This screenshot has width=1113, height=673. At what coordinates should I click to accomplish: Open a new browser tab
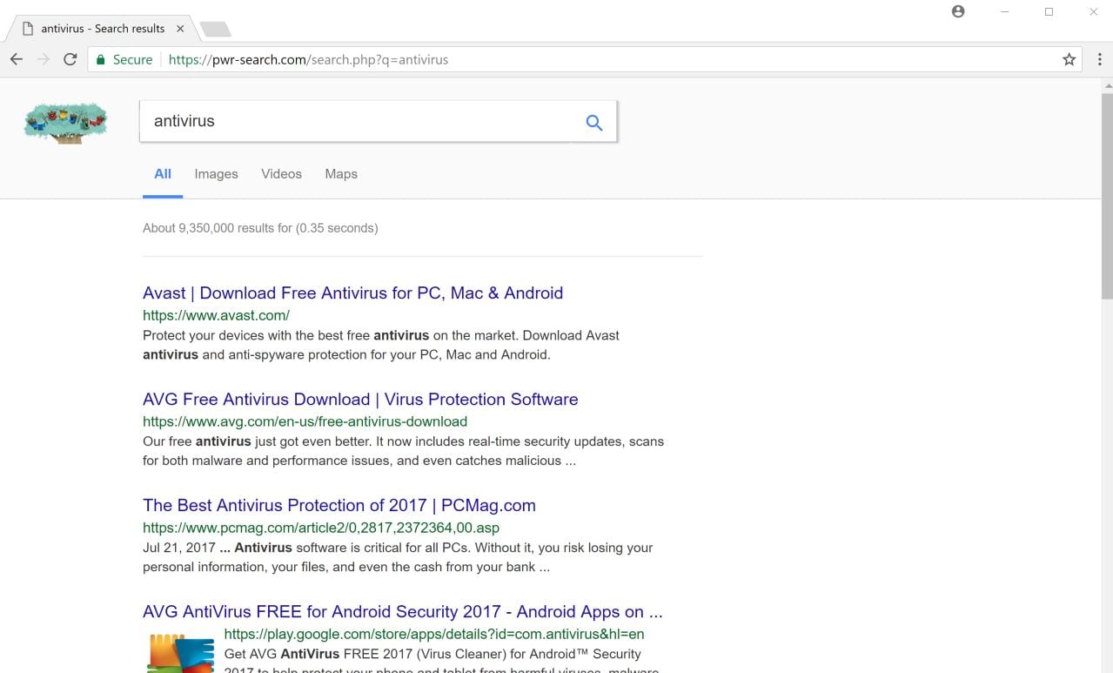pos(215,30)
